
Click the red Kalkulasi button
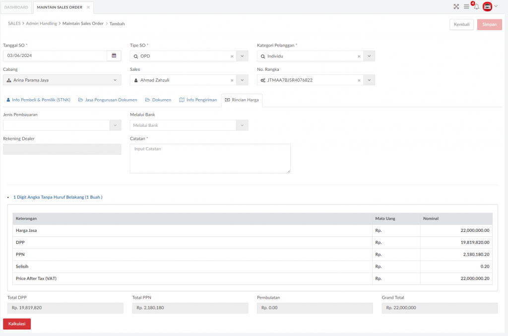(x=17, y=324)
